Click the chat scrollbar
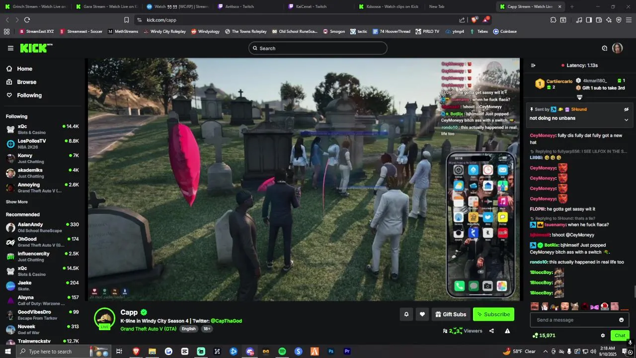 pos(634,292)
